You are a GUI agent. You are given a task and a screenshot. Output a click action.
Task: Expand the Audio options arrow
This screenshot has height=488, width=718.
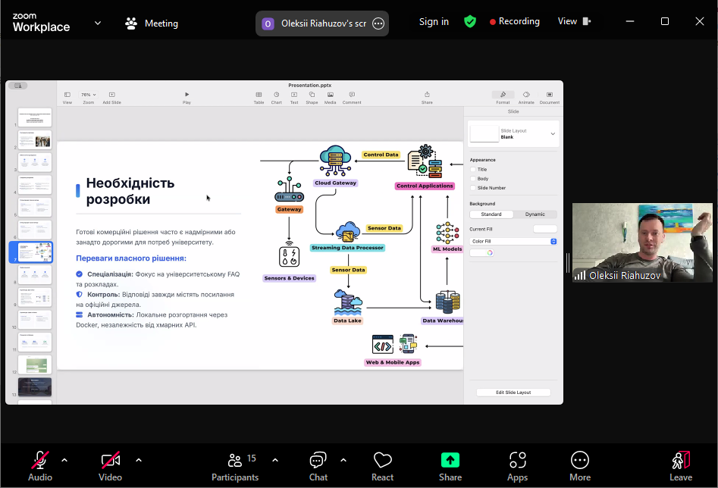[x=64, y=459]
